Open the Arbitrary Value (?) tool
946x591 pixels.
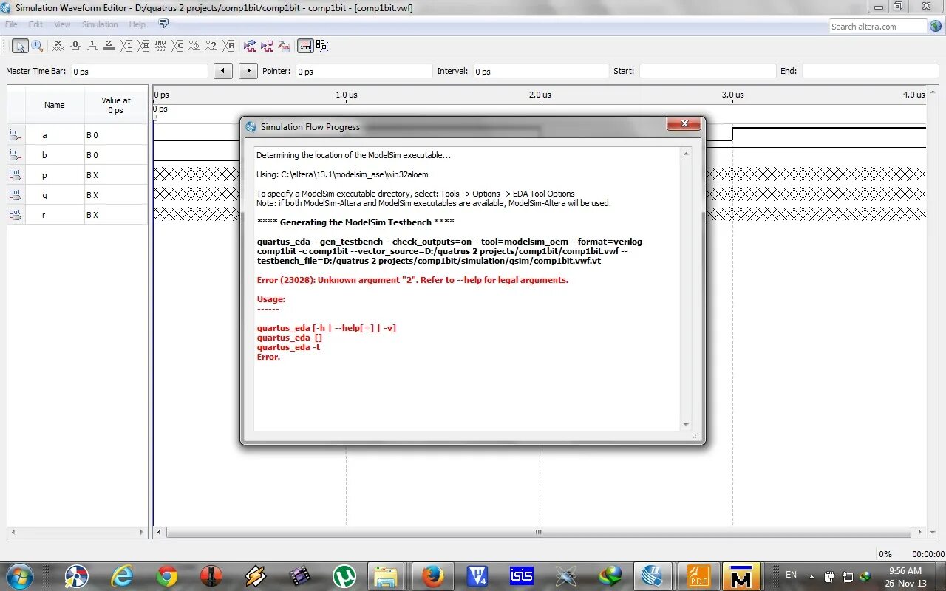coord(211,46)
